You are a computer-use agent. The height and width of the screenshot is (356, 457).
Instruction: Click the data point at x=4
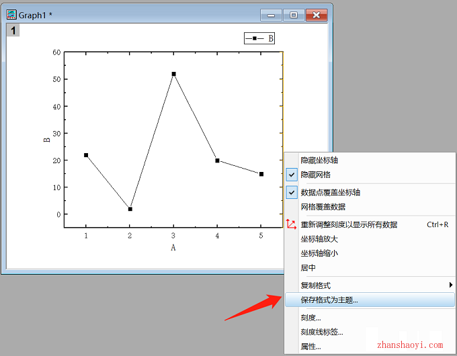pos(218,161)
